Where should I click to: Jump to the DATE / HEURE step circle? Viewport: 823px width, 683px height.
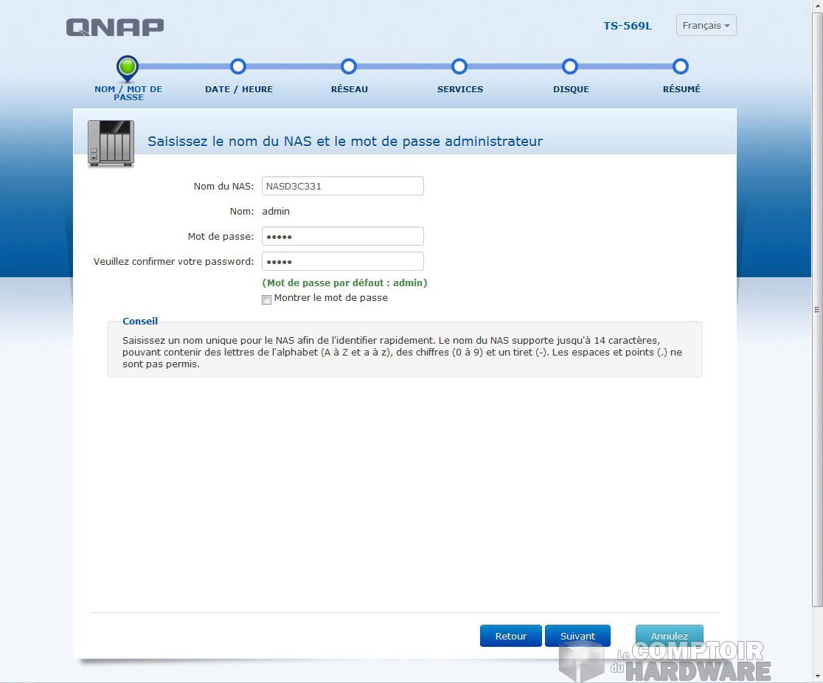(x=238, y=67)
